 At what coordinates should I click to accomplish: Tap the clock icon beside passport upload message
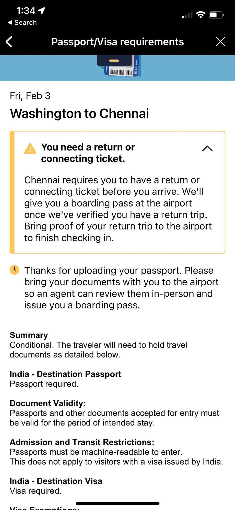coord(15,270)
